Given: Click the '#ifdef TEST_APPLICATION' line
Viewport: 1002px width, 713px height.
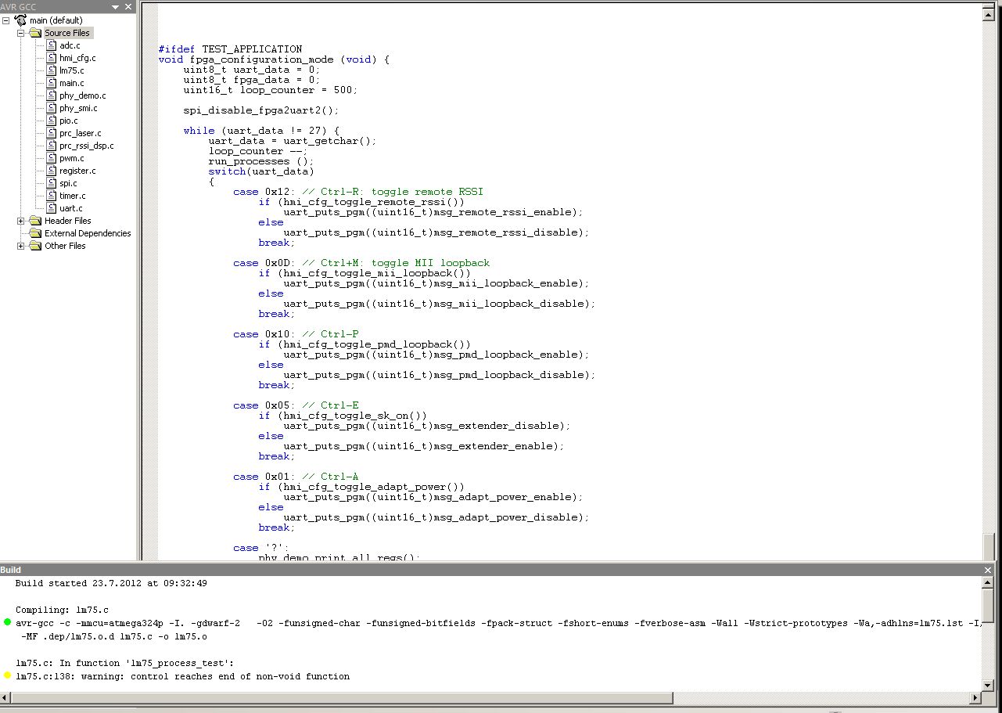Looking at the screenshot, I should pos(230,49).
